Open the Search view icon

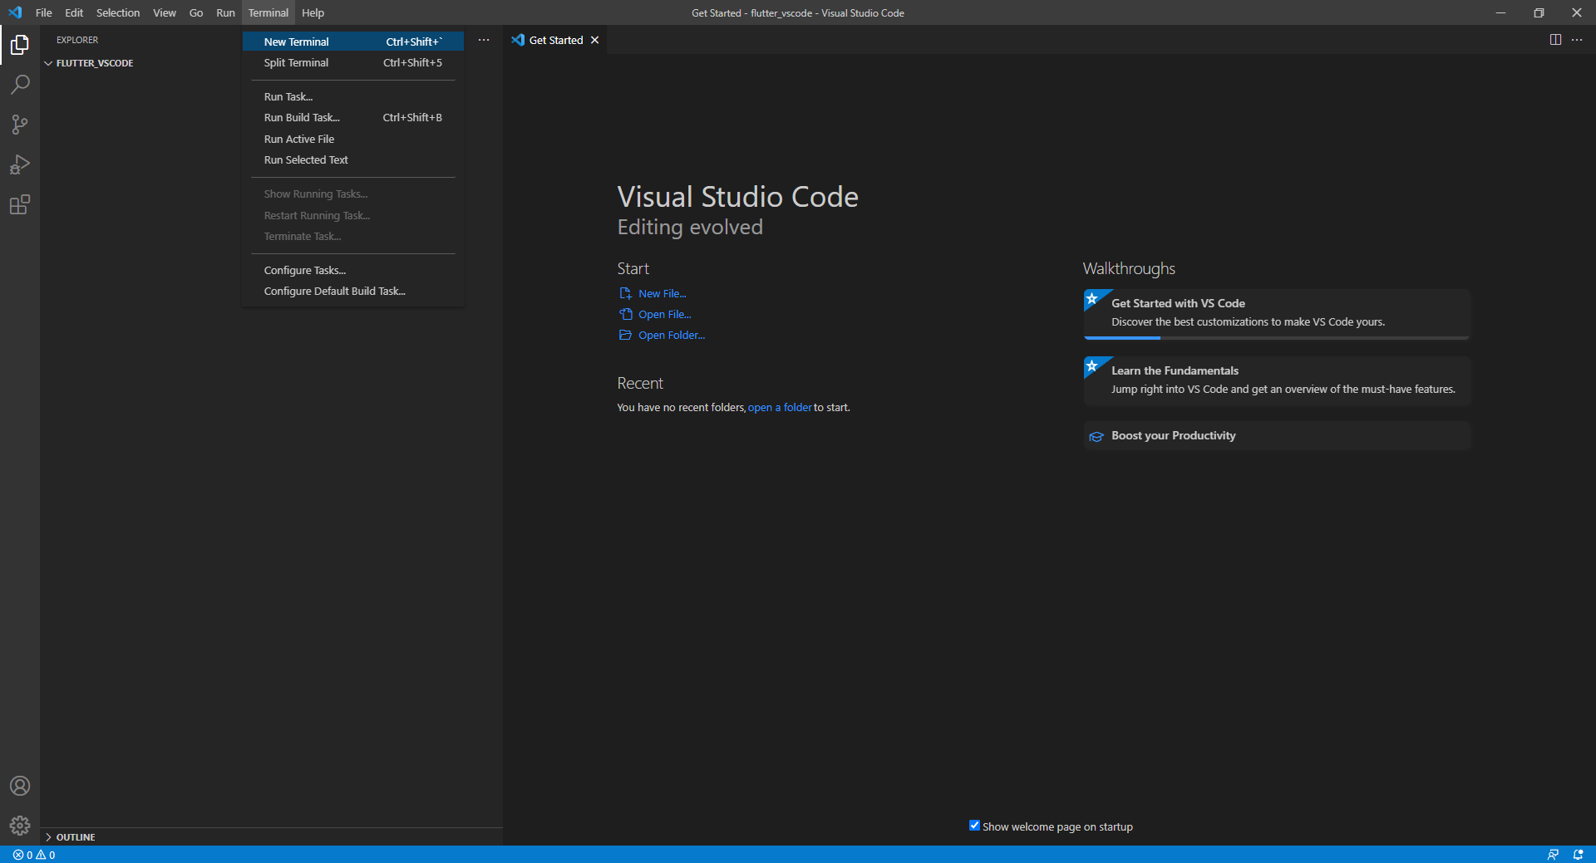click(x=20, y=85)
